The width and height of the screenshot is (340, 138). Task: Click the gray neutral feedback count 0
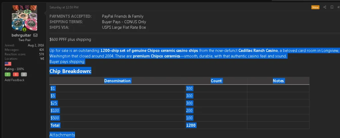coord(24,75)
